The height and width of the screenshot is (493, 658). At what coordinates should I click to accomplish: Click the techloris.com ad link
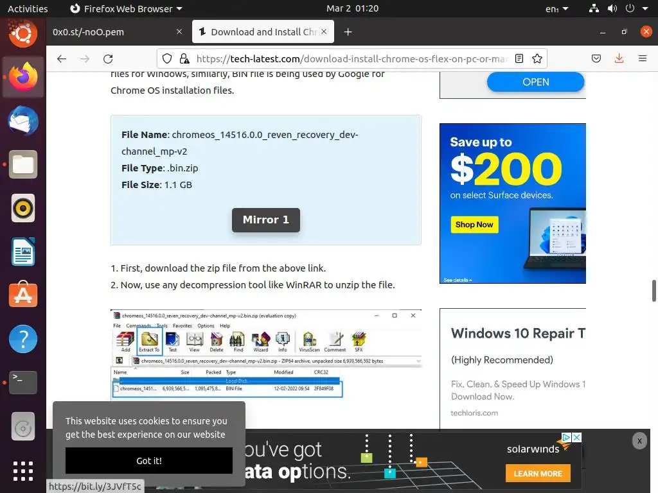(x=474, y=413)
